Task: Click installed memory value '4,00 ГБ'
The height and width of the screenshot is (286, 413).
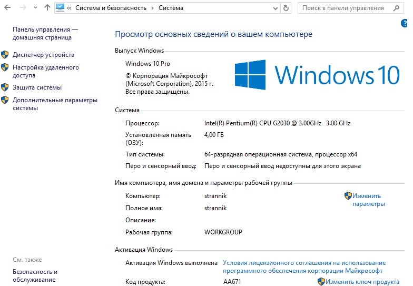Action: click(214, 135)
